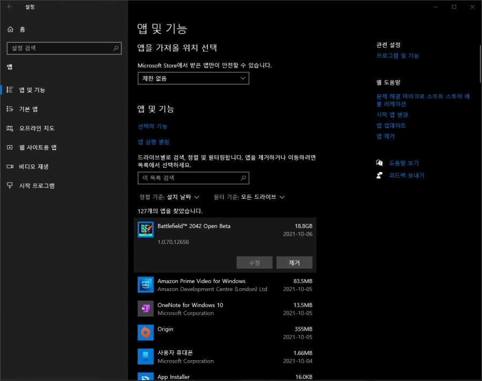The image size is (482, 381).
Task: Open 오프라인 지도 settings page
Action: pyautogui.click(x=36, y=129)
